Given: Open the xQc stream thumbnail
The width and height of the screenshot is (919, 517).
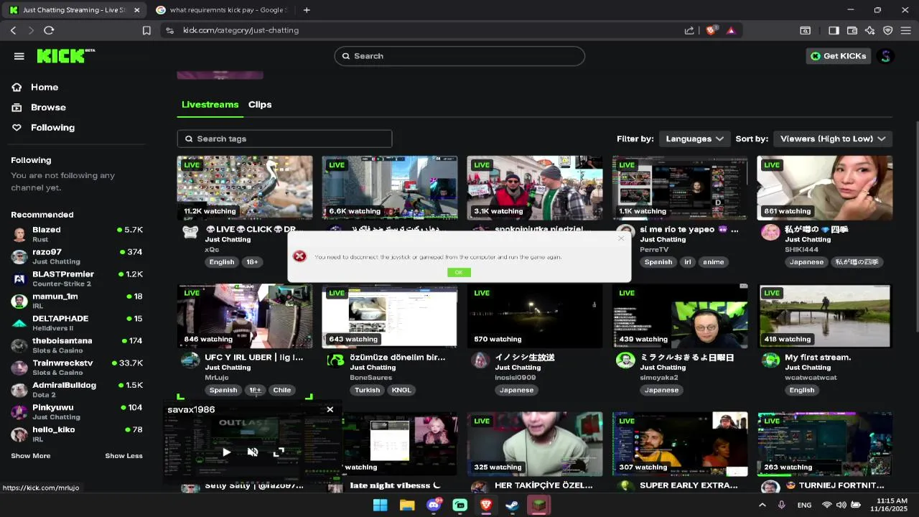Looking at the screenshot, I should coord(245,188).
